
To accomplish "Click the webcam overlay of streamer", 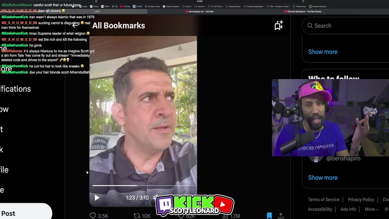I will coord(330,118).
